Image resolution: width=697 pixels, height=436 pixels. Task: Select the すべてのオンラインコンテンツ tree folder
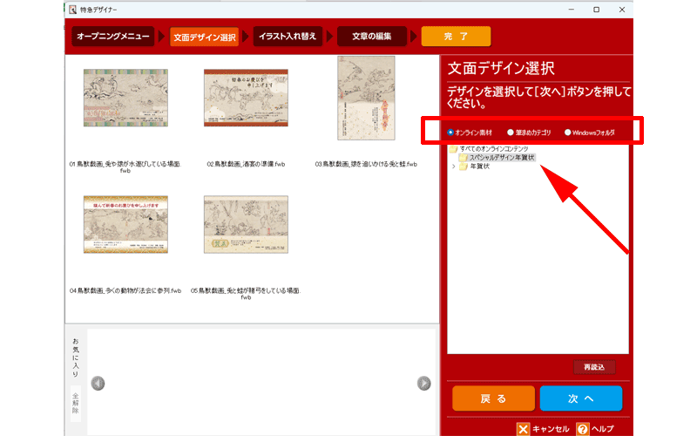click(494, 148)
